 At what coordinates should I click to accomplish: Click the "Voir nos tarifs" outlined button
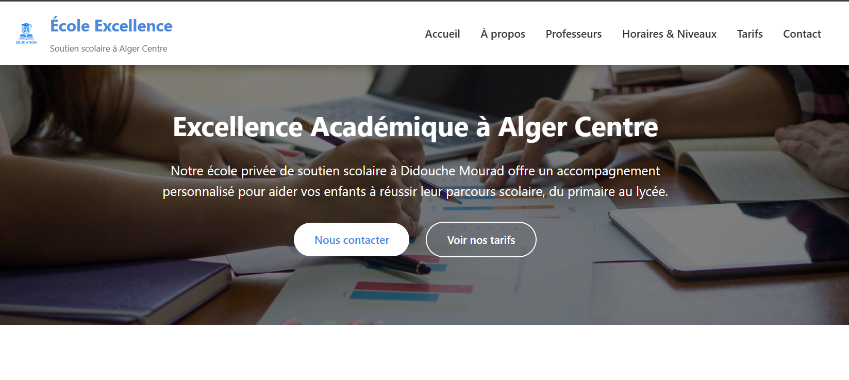tap(481, 240)
